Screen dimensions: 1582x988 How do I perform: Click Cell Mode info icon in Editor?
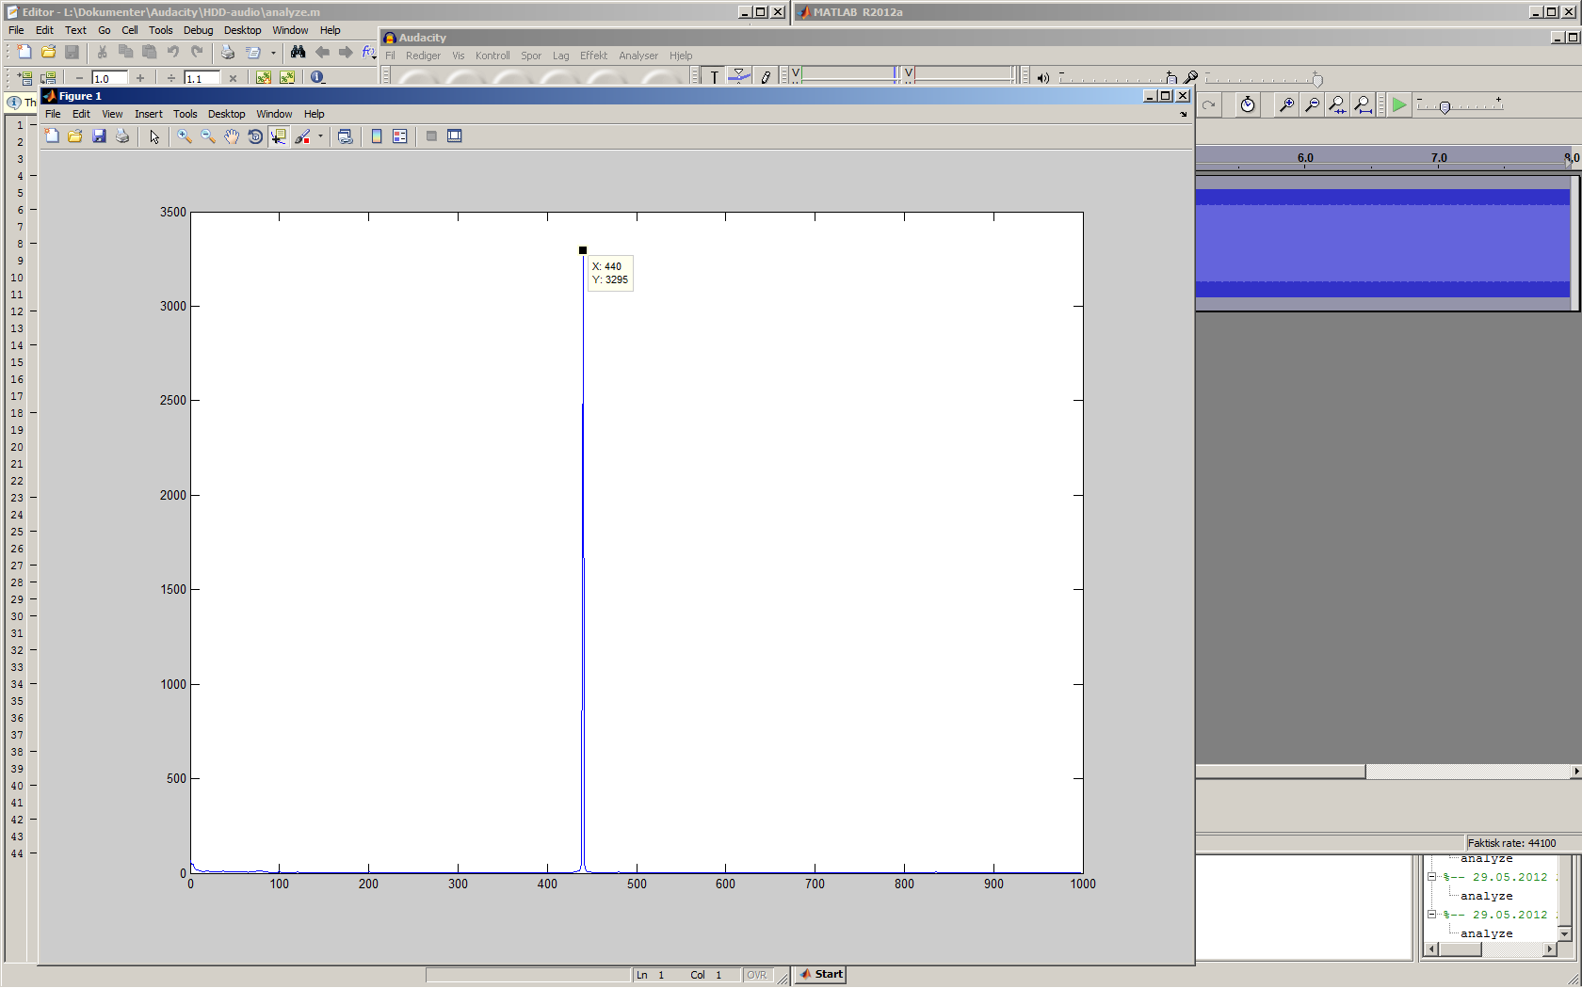(x=318, y=78)
